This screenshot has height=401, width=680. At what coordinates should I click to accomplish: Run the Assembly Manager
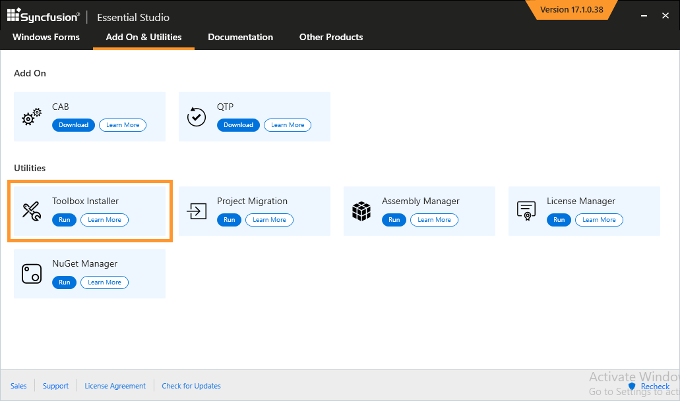coord(394,220)
